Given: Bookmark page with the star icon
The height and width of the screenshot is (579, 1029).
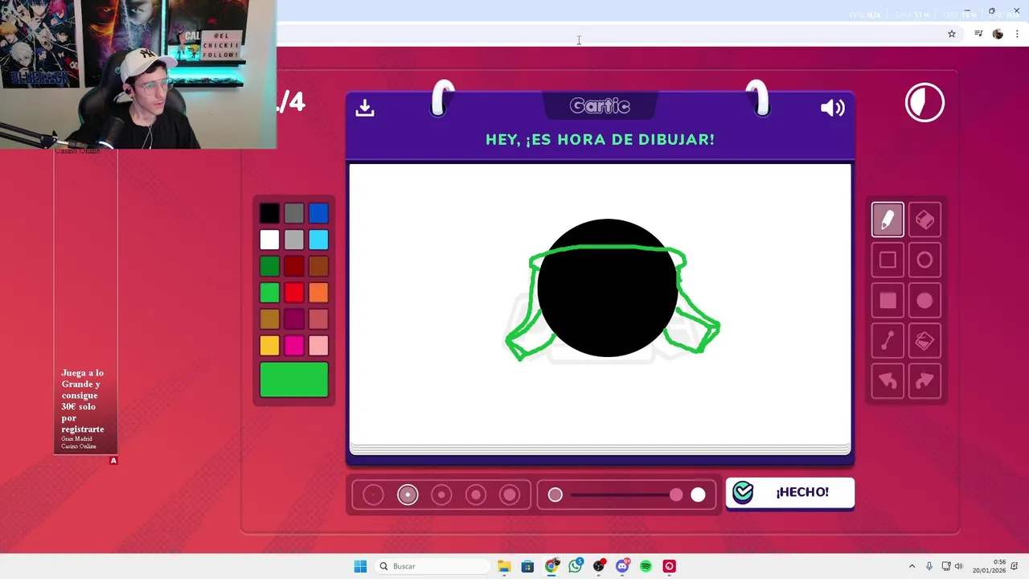Looking at the screenshot, I should (952, 34).
